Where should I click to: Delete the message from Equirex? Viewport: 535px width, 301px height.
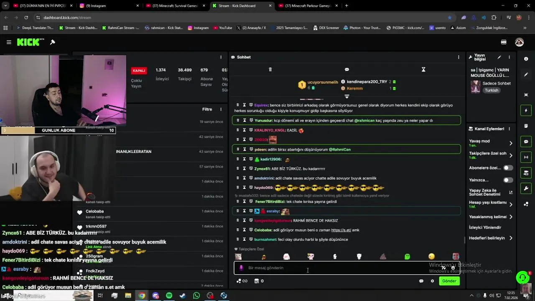(238, 105)
